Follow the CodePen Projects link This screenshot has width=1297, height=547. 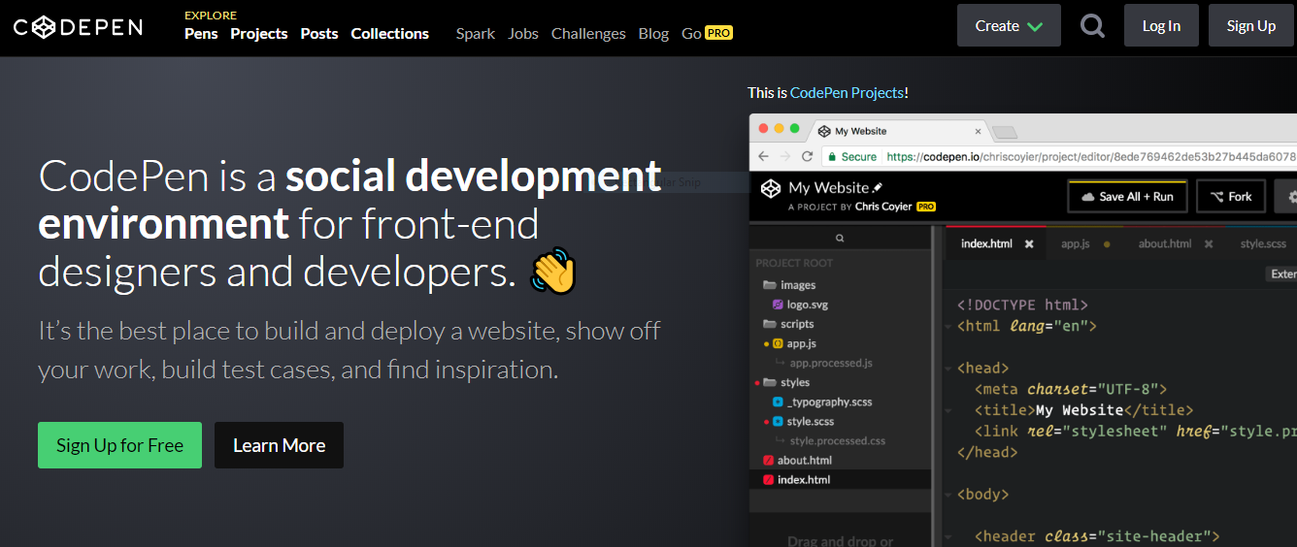pos(847,93)
